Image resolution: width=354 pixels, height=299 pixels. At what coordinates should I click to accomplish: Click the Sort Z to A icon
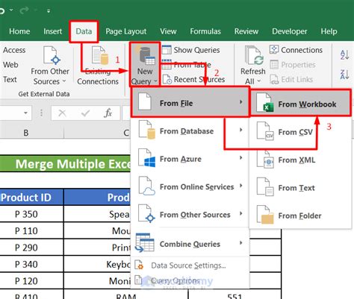344,75
